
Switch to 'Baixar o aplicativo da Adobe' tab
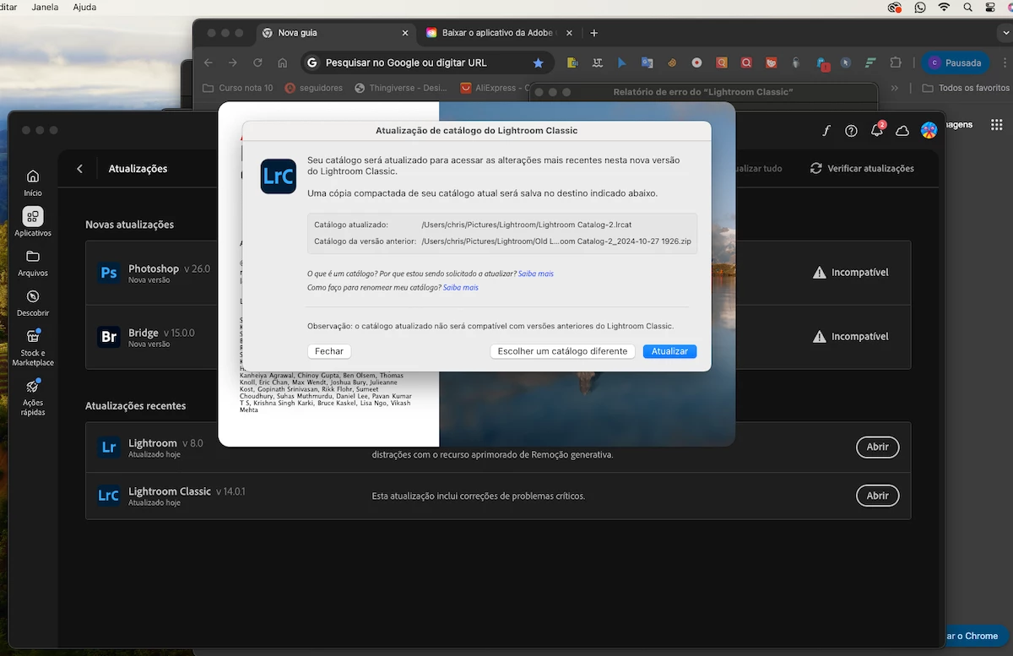498,33
